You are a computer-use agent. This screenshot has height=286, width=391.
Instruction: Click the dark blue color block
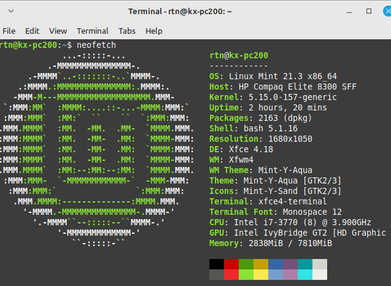point(275,264)
